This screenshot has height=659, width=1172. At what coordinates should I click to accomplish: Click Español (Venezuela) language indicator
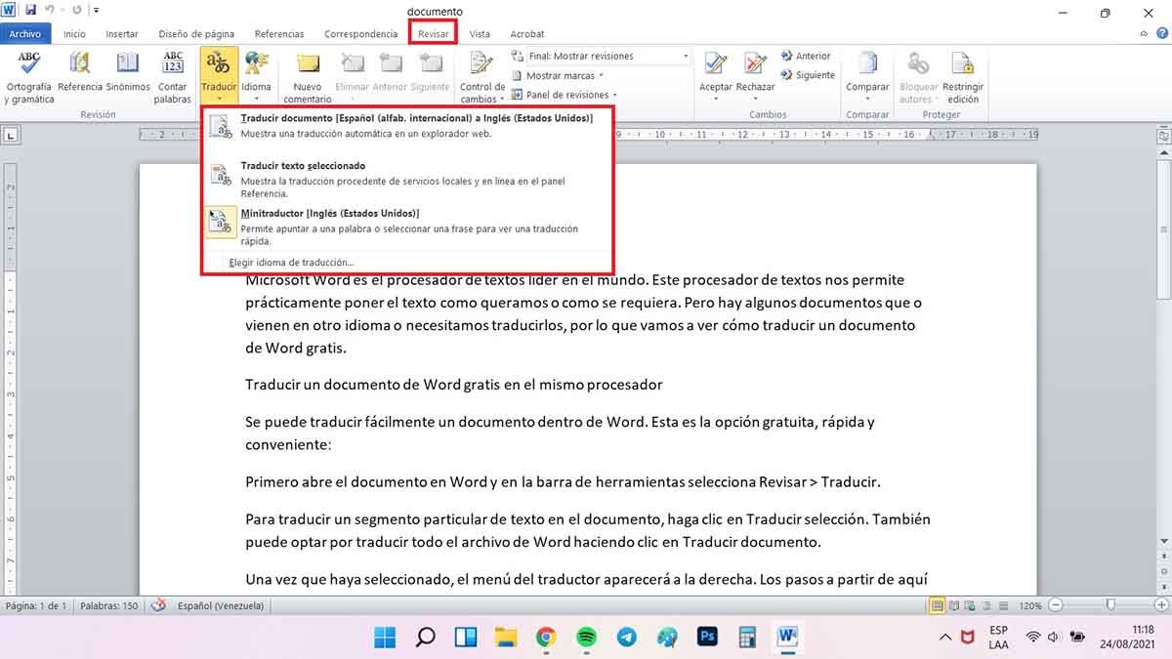tap(221, 606)
